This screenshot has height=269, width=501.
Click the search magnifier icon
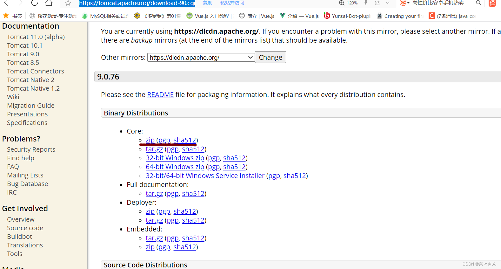pos(478,3)
